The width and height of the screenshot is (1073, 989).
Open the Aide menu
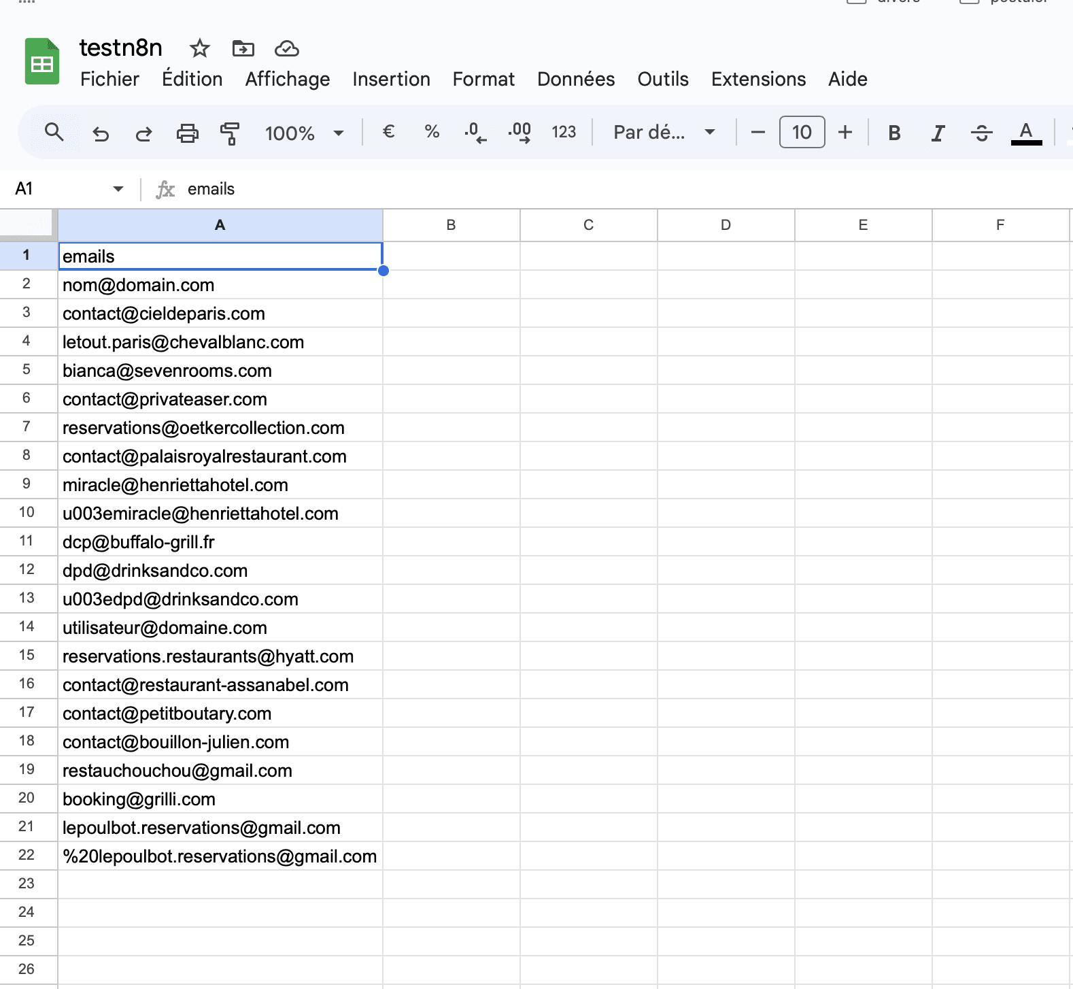847,79
